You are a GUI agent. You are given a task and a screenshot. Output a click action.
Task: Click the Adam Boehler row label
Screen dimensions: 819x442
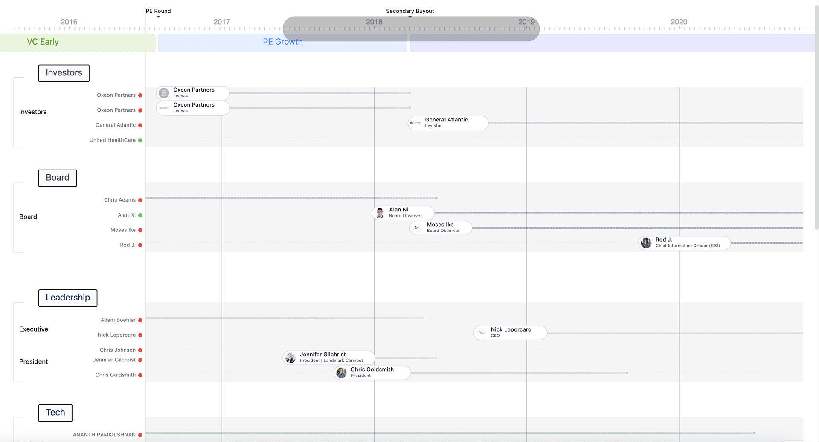(118, 320)
